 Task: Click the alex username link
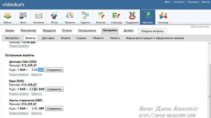pos(167,2)
